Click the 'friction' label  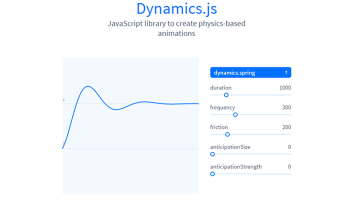coord(219,127)
